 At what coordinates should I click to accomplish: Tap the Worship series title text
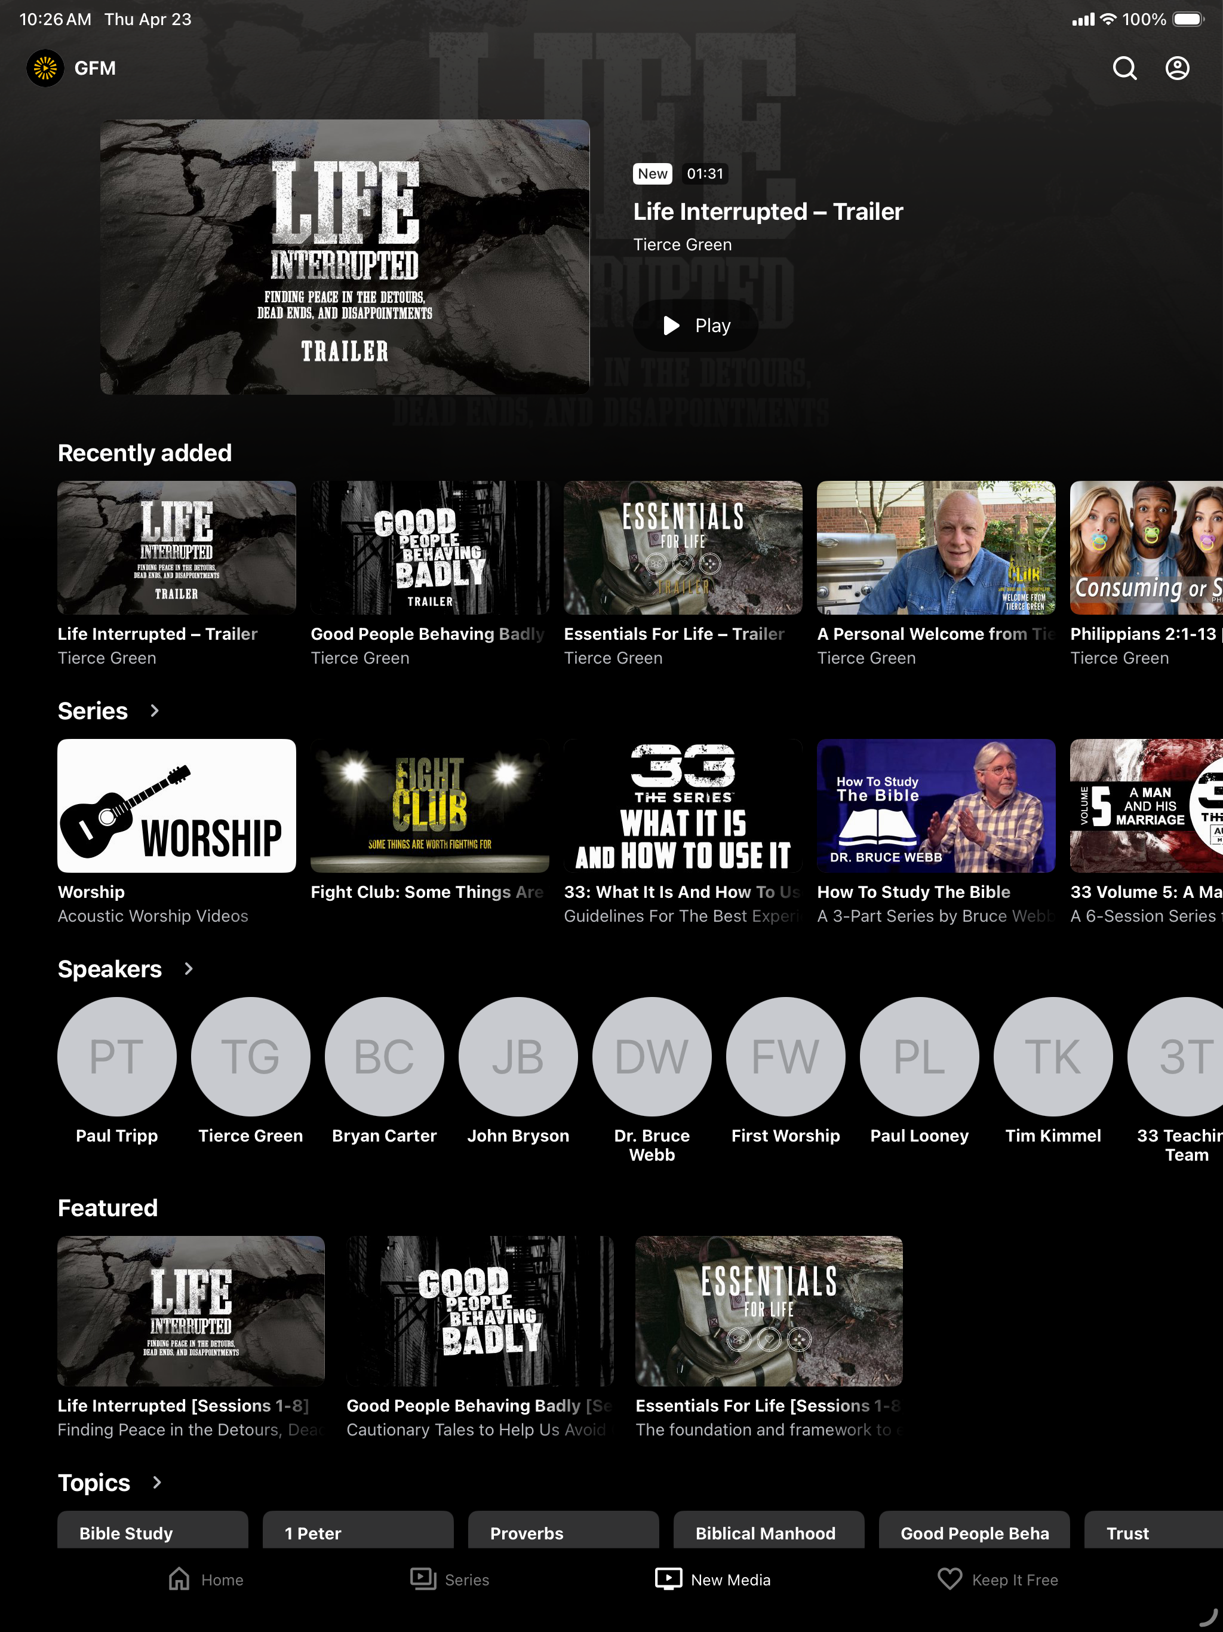91,892
